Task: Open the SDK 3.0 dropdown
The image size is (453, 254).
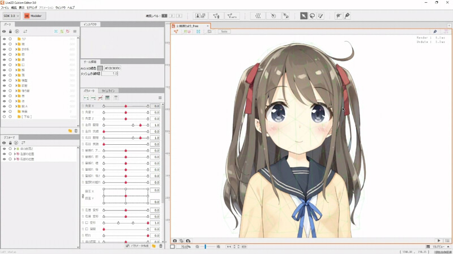Action: (11, 16)
